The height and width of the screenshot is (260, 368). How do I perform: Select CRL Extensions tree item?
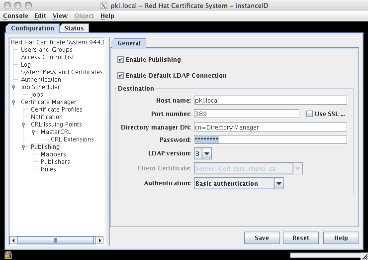coord(72,139)
